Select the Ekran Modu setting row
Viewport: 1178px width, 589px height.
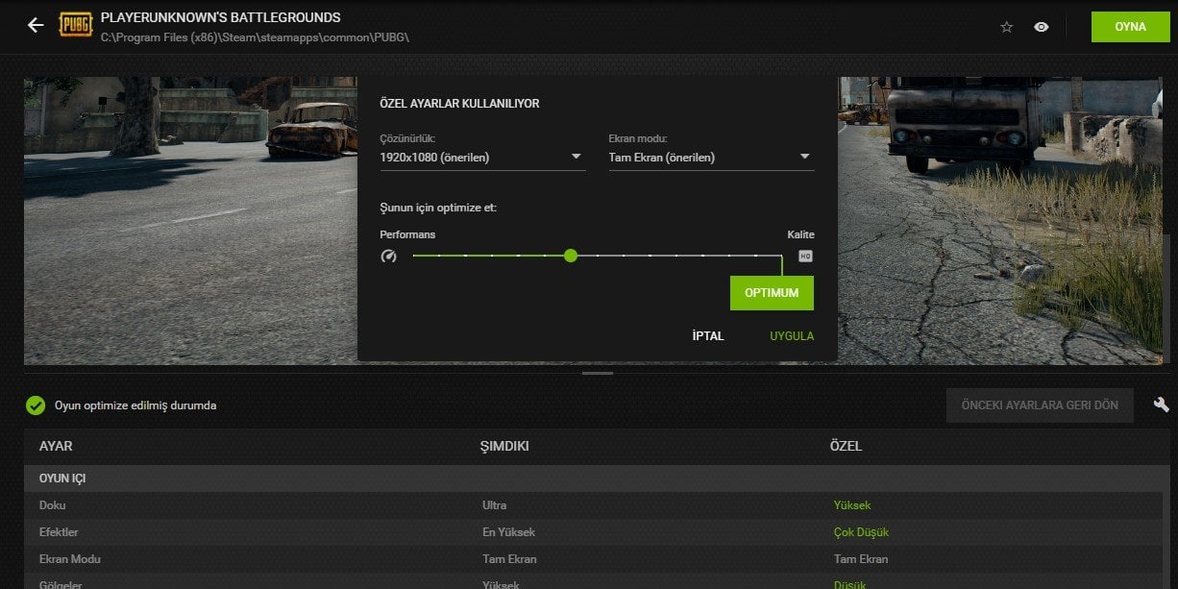click(x=593, y=559)
